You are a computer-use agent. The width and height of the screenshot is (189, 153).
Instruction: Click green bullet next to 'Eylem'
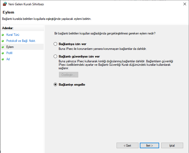pos(3,47)
